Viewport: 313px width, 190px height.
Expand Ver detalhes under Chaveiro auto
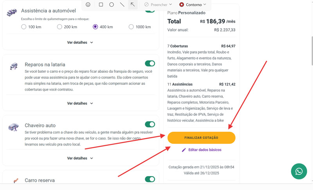pos(80,158)
